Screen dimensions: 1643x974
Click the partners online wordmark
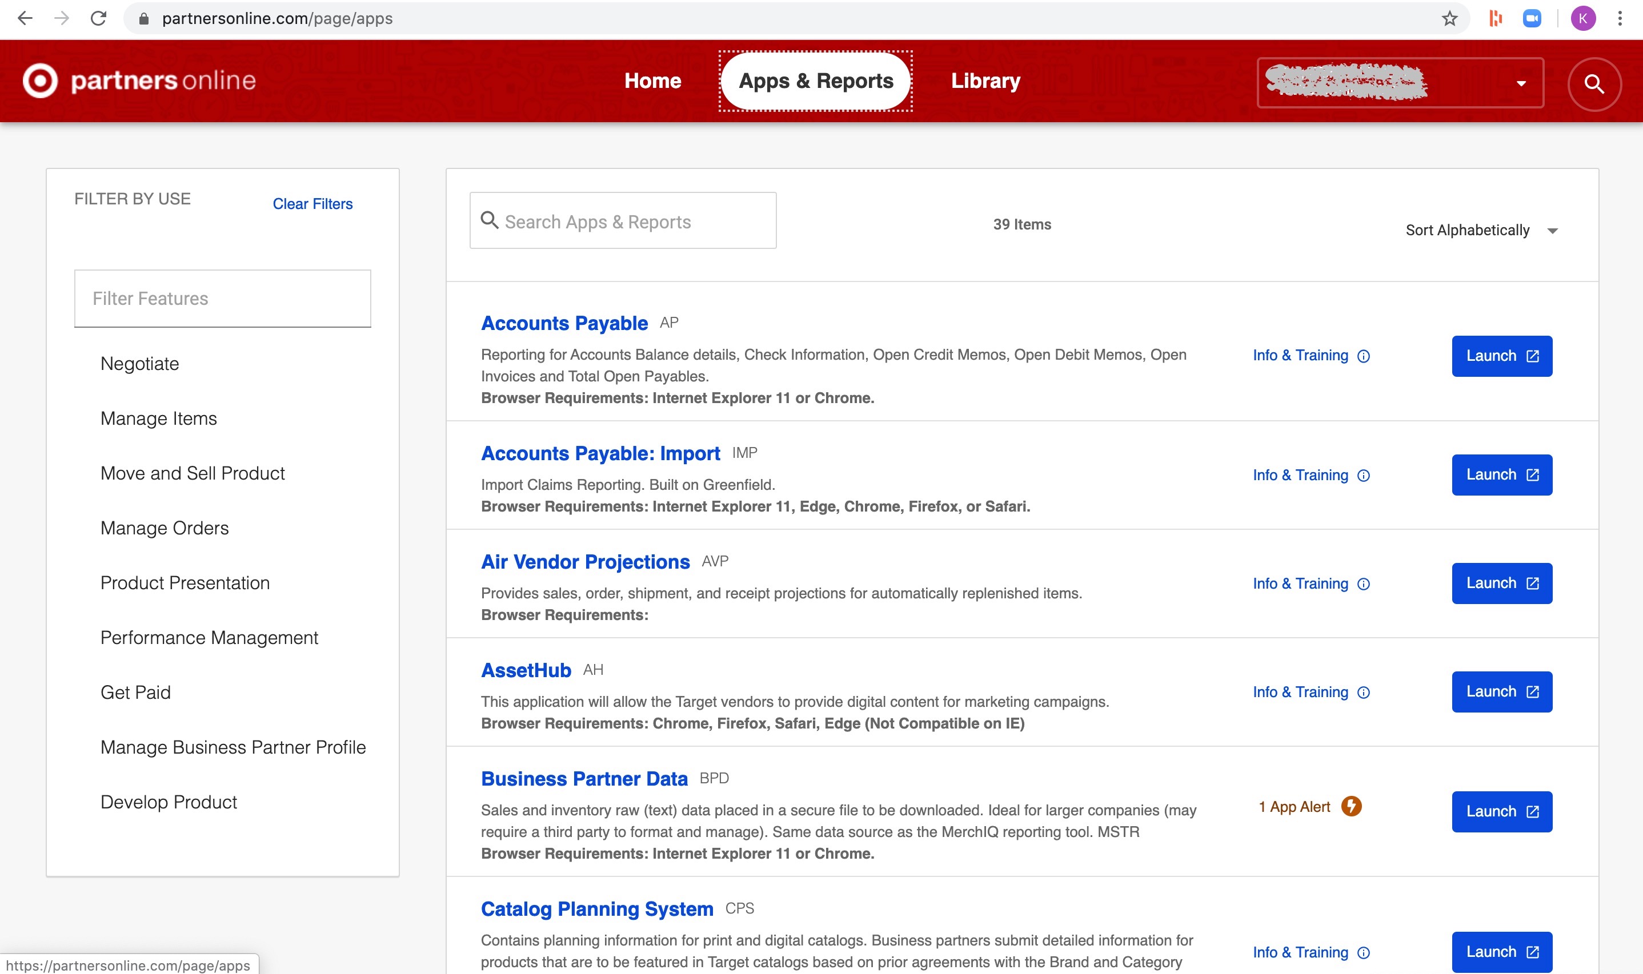click(163, 81)
